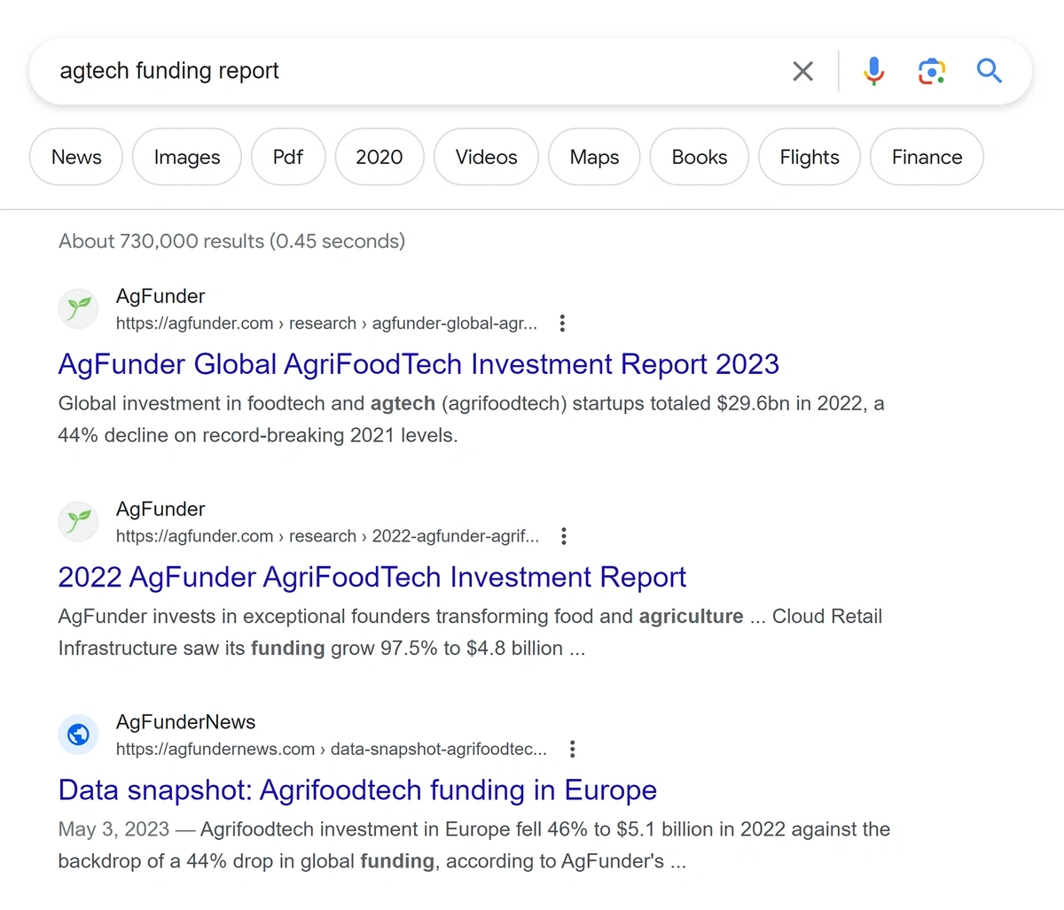Open Data snapshot: Agrifoodtech funding in Europe
This screenshot has width=1064, height=910.
[357, 790]
